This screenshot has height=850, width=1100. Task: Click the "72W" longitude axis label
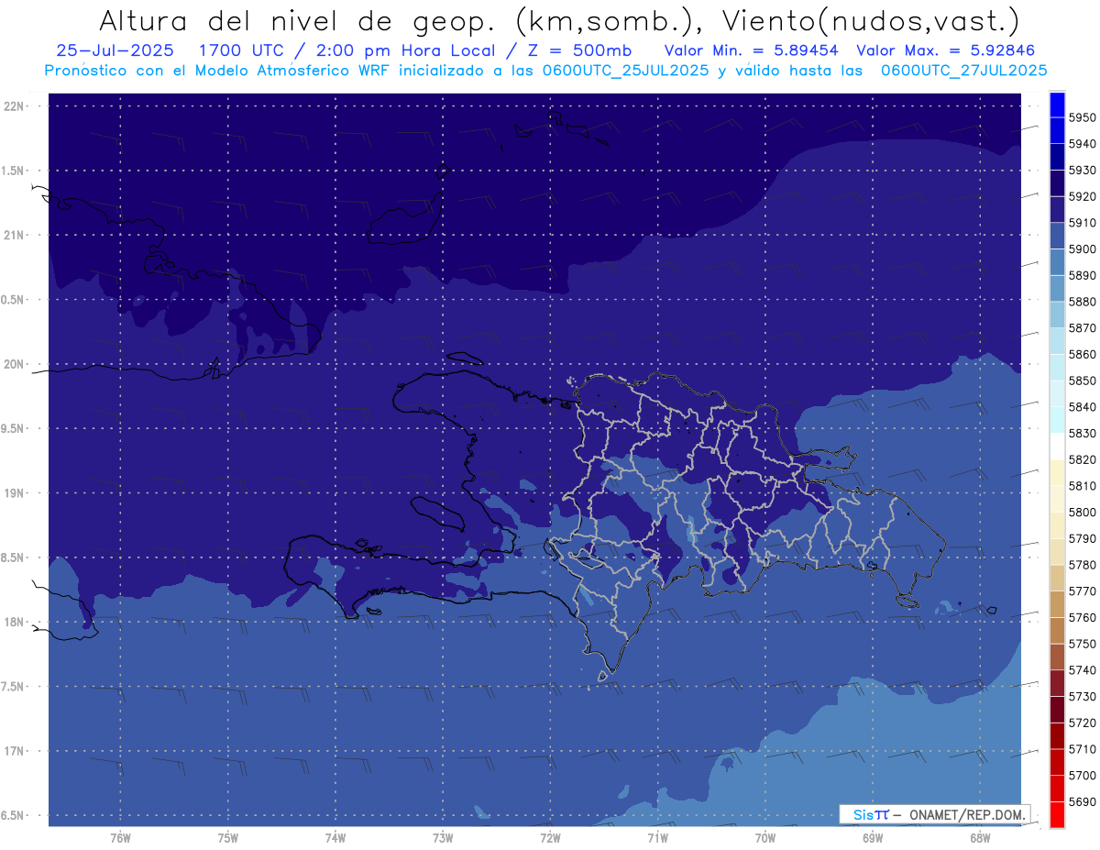click(550, 837)
